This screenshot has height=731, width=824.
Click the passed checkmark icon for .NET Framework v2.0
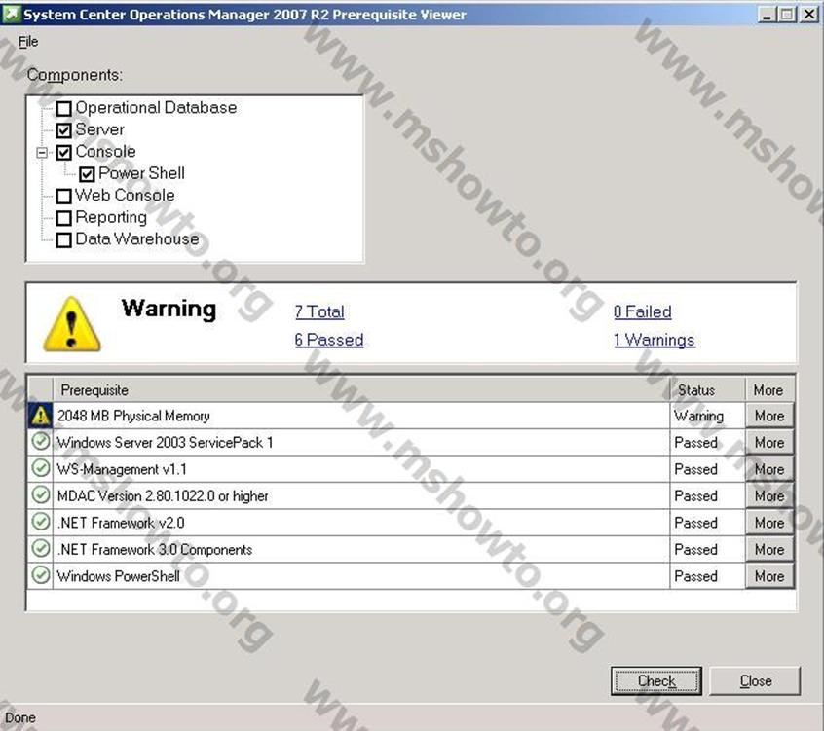(41, 522)
